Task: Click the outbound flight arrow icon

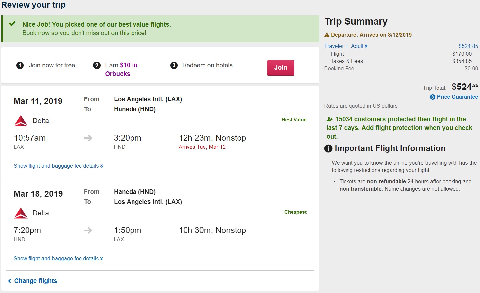Action: tap(88, 138)
